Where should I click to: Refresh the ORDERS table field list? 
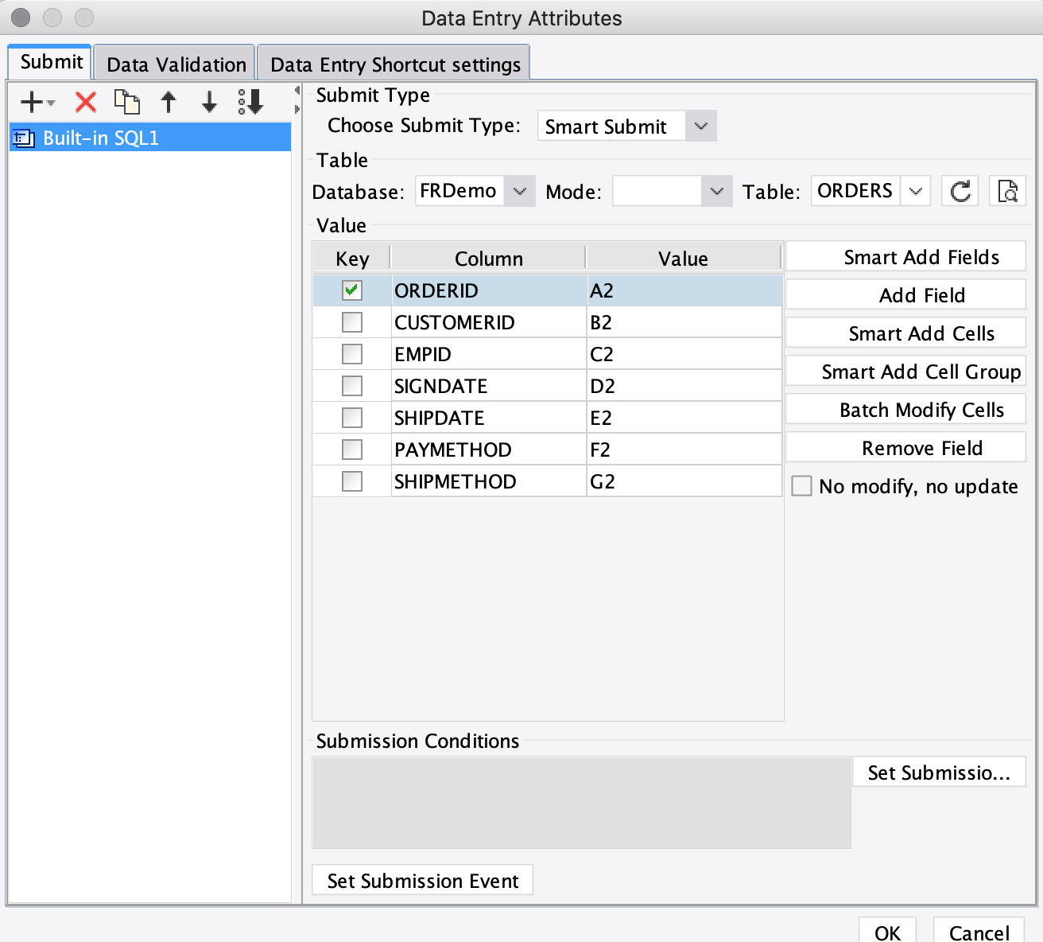[960, 191]
